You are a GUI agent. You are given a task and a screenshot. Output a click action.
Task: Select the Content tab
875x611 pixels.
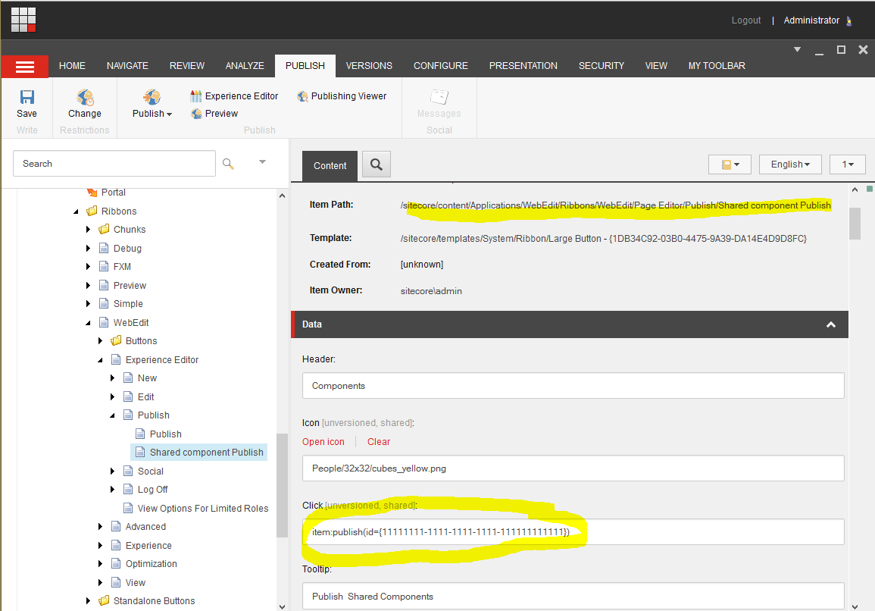pyautogui.click(x=330, y=166)
